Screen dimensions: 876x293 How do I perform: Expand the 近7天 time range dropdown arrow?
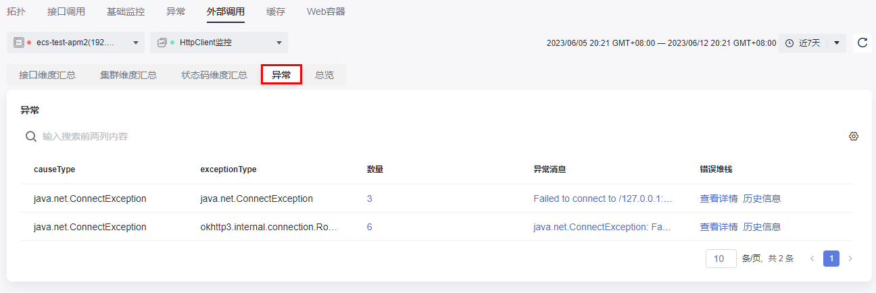pyautogui.click(x=836, y=43)
